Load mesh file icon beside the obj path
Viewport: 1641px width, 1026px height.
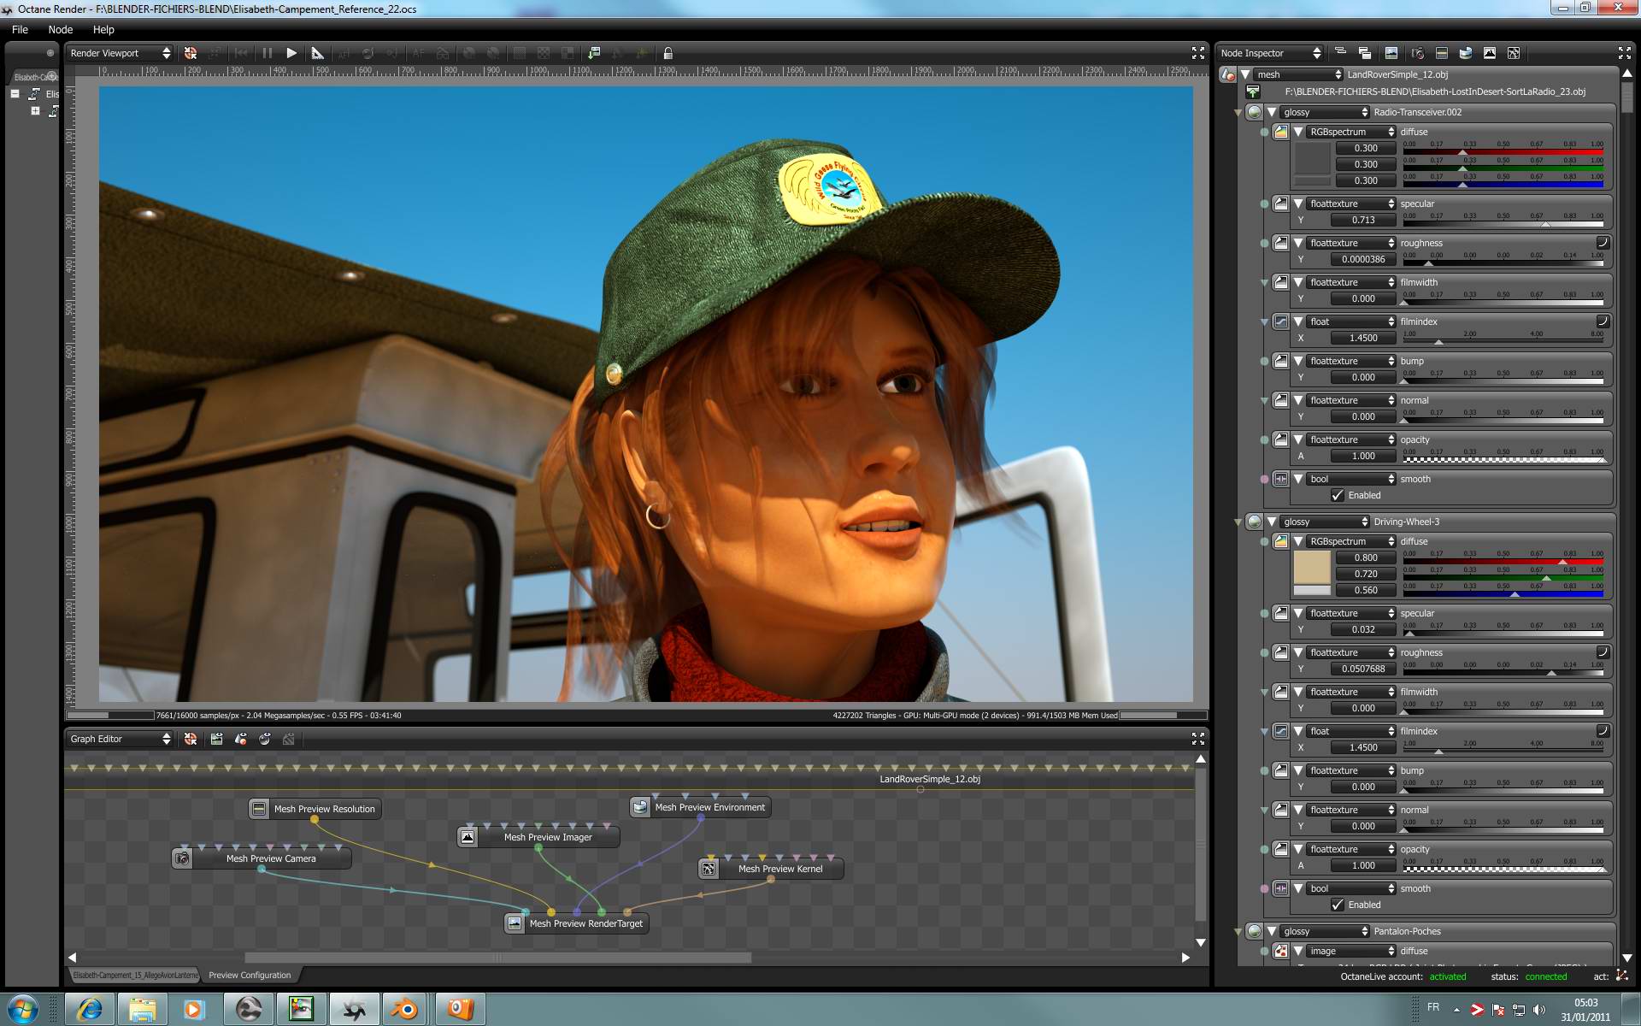[1253, 91]
